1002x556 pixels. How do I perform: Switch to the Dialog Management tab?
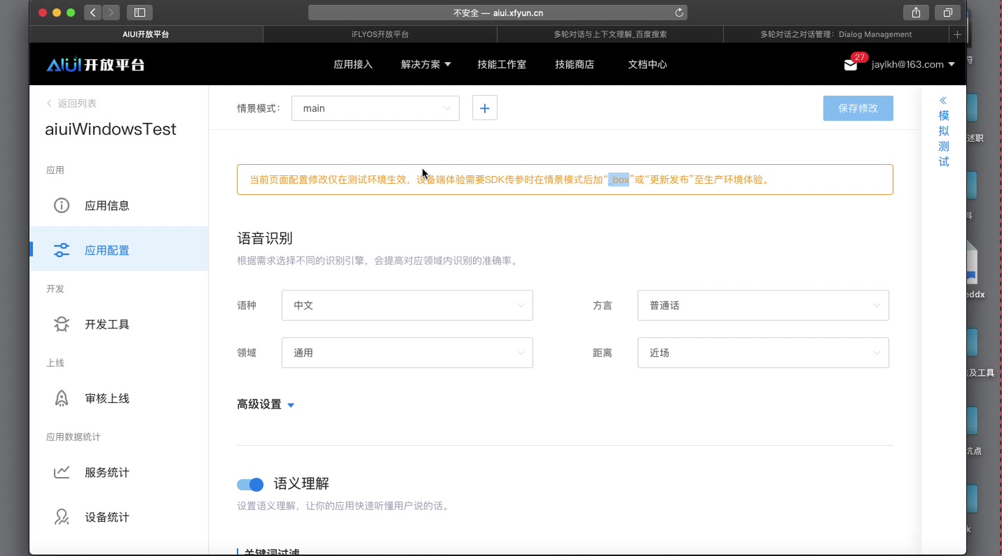[836, 34]
